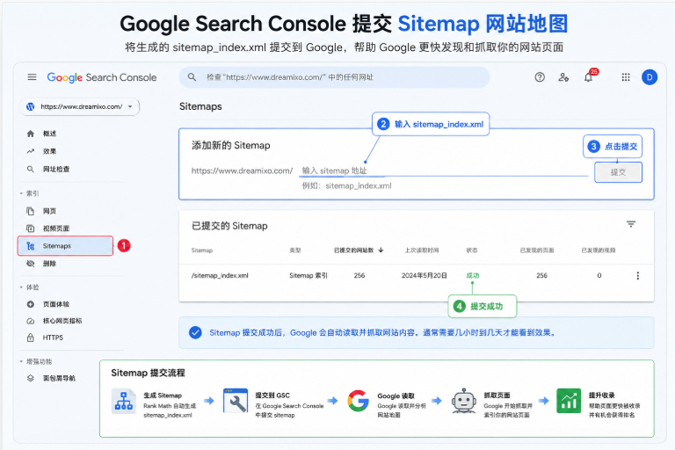Click the 上次读取时间 column header
675x450 pixels.
pos(422,250)
